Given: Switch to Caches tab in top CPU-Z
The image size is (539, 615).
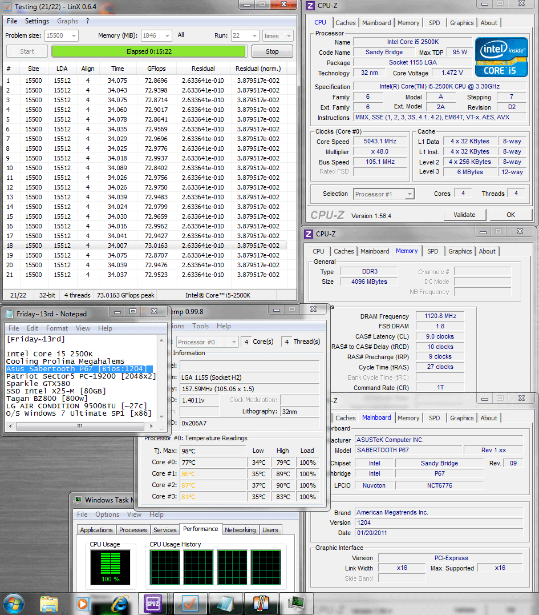Looking at the screenshot, I should point(346,23).
